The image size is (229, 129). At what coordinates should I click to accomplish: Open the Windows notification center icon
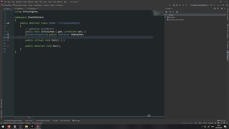click(x=225, y=126)
